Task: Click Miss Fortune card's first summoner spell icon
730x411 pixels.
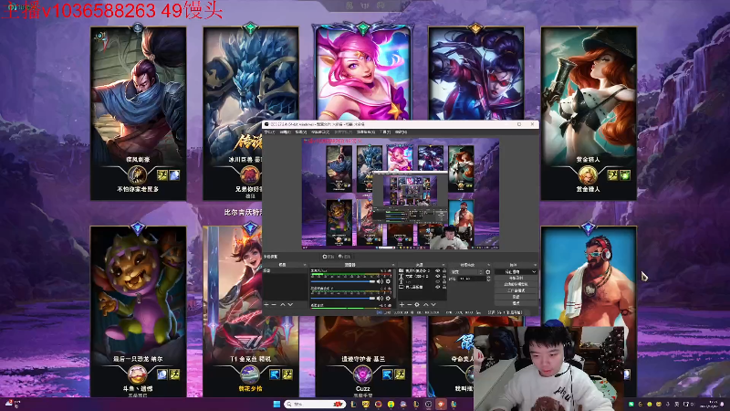Action: point(612,175)
